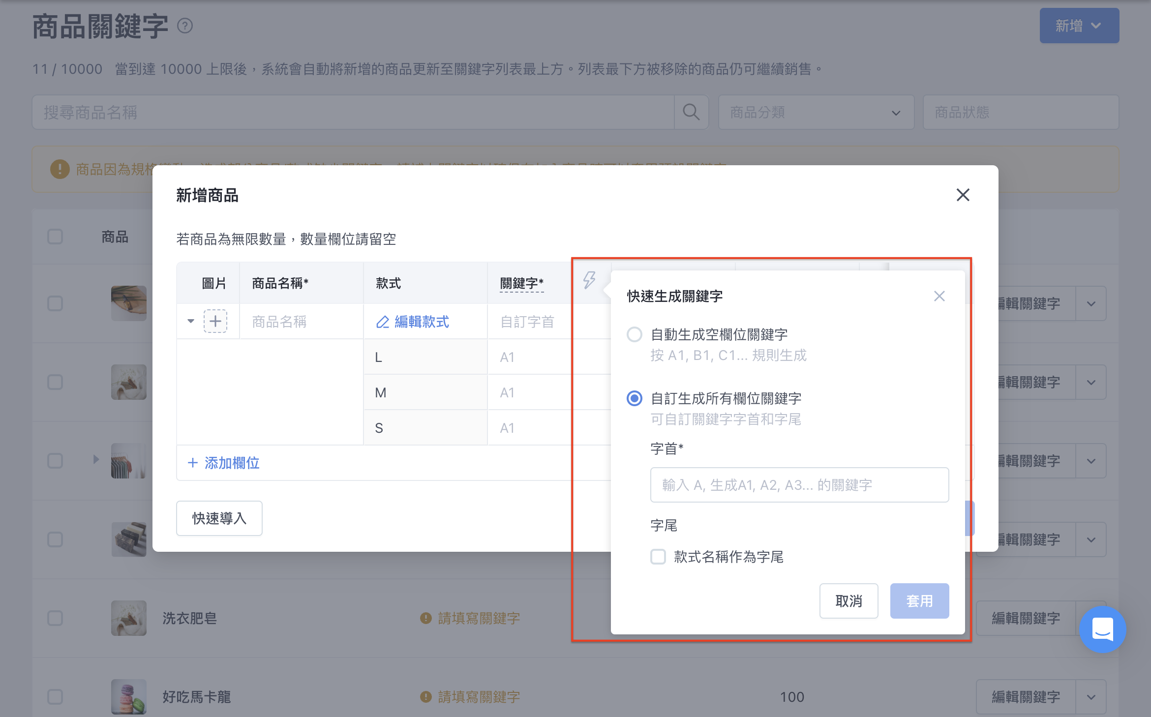This screenshot has width=1151, height=717.
Task: Open the 洗衣肥皂 product thumbnail
Action: pyautogui.click(x=129, y=618)
